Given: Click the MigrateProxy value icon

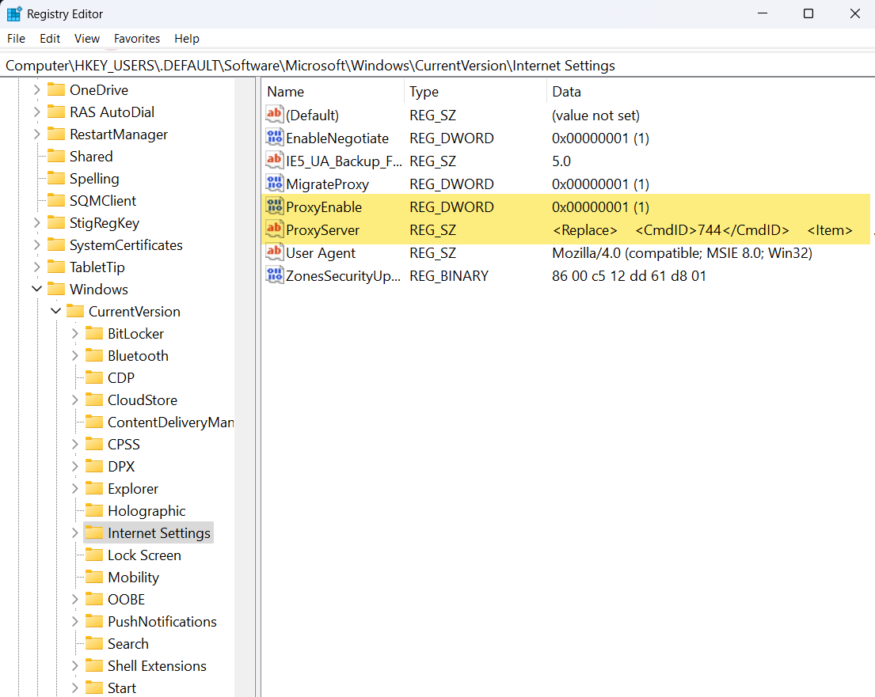Looking at the screenshot, I should pos(275,184).
